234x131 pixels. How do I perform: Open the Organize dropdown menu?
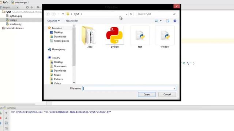coord(53,21)
